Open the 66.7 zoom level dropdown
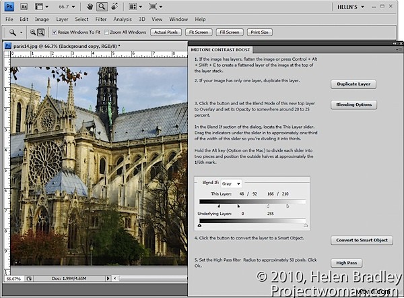Viewport: 404px width, 298px height. click(67, 7)
